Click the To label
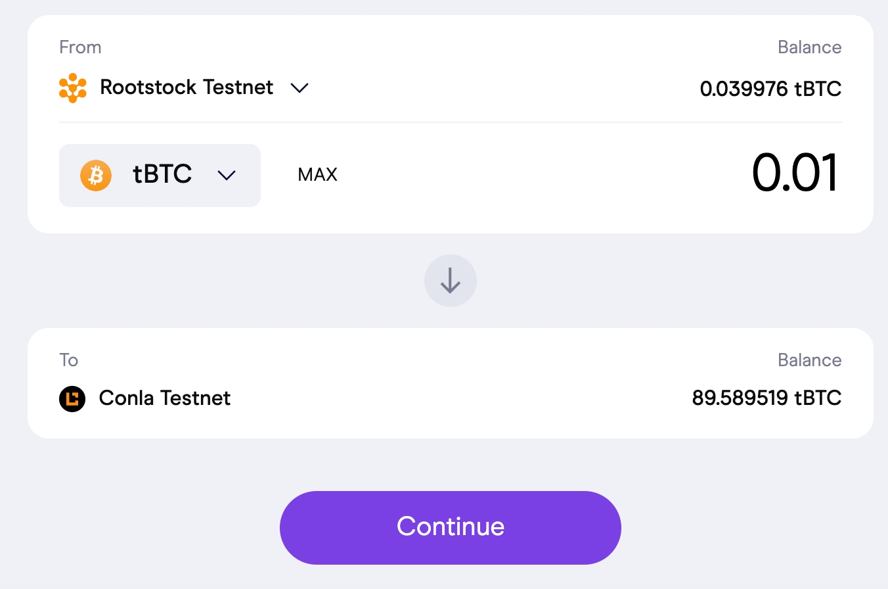 (x=69, y=360)
